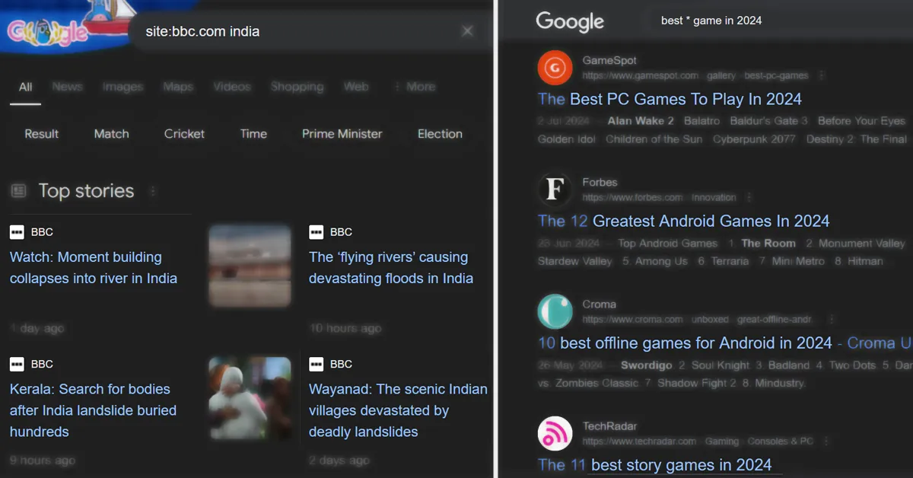This screenshot has width=913, height=478.
Task: Click the TechRadar site icon
Action: 555,434
